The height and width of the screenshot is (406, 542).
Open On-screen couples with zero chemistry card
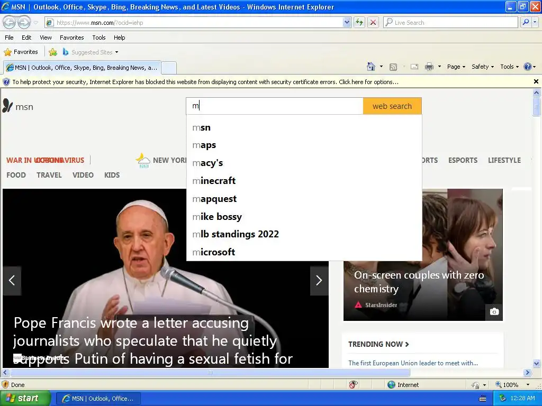(x=419, y=282)
